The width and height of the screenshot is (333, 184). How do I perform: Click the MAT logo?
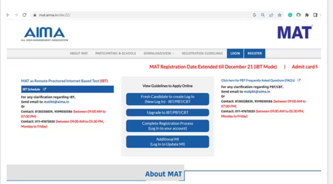[x=295, y=32]
